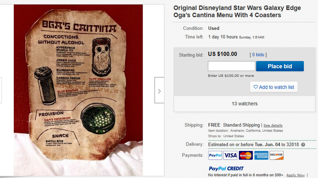318x178 pixels.
Task: Show next photo with right chevron arrow
Action: [x=159, y=91]
